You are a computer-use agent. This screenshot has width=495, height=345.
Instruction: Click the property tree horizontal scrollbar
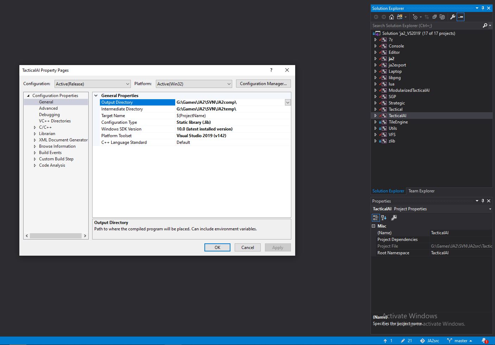56,236
